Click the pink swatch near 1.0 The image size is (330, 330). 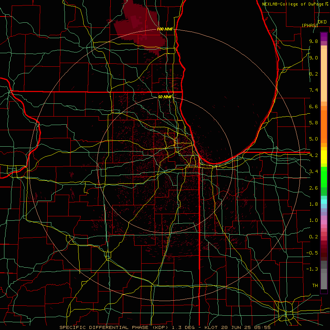click(324, 222)
